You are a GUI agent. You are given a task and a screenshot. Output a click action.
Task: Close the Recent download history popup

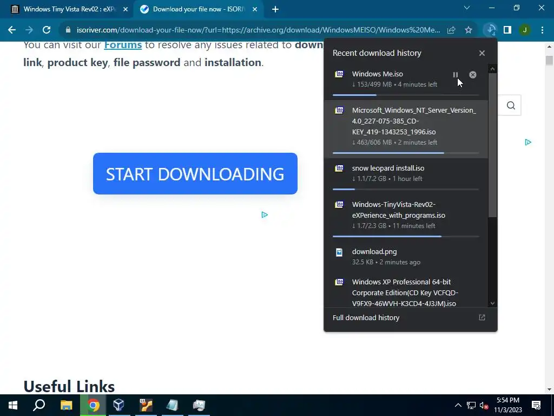pyautogui.click(x=482, y=53)
